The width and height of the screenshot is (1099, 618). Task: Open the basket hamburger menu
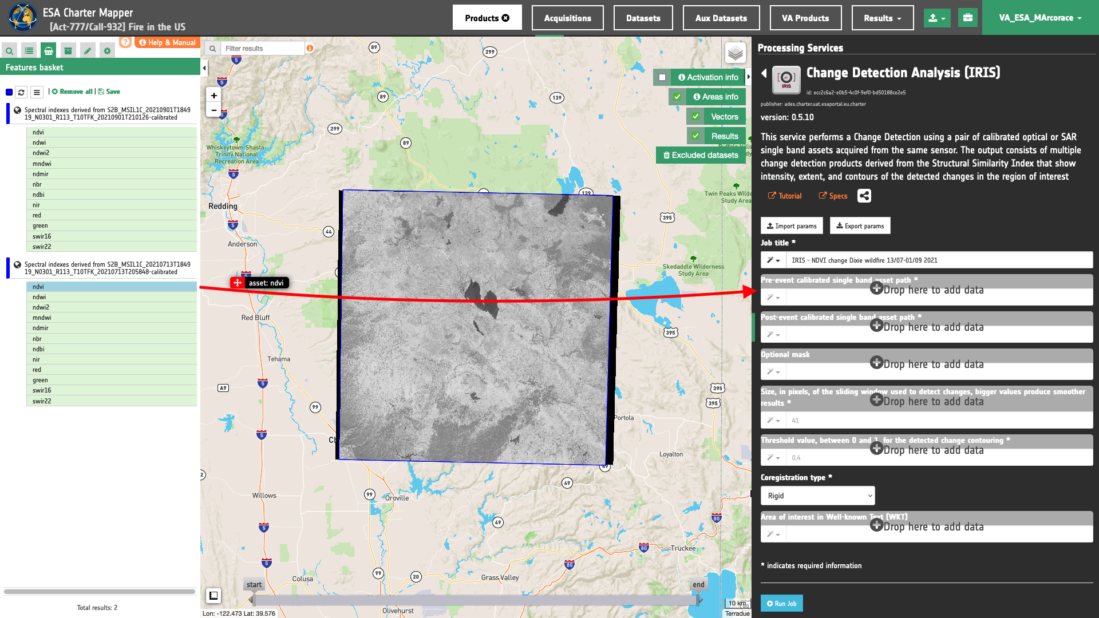click(37, 92)
